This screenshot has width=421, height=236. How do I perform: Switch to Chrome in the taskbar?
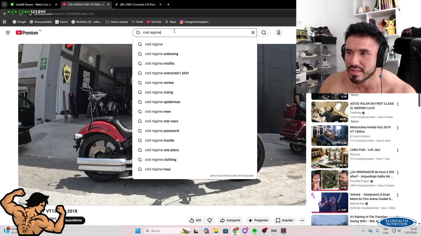235,231
